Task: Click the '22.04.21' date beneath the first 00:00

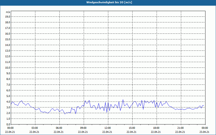Action: point(10,132)
